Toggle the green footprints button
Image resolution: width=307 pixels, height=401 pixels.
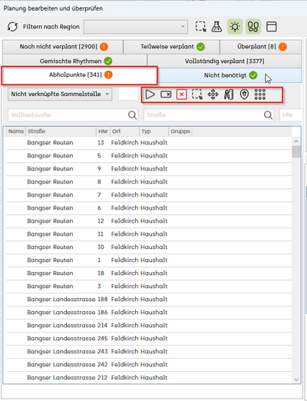tap(253, 26)
